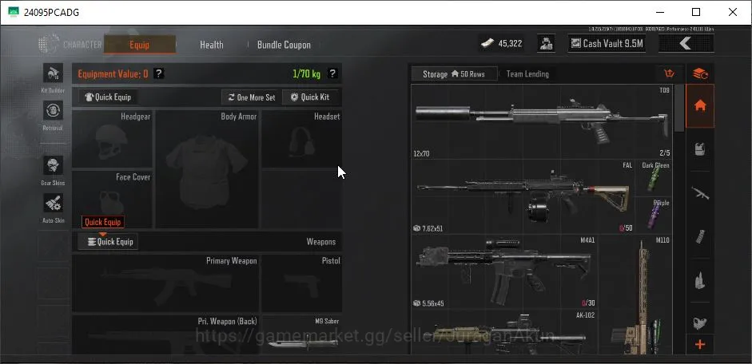Click the 45,322 currency balance
This screenshot has width=752, height=364.
pos(511,44)
